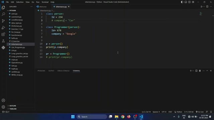Screen dimensions: 214x120
Task: Click the code minimap preview
Action: coord(201,14)
